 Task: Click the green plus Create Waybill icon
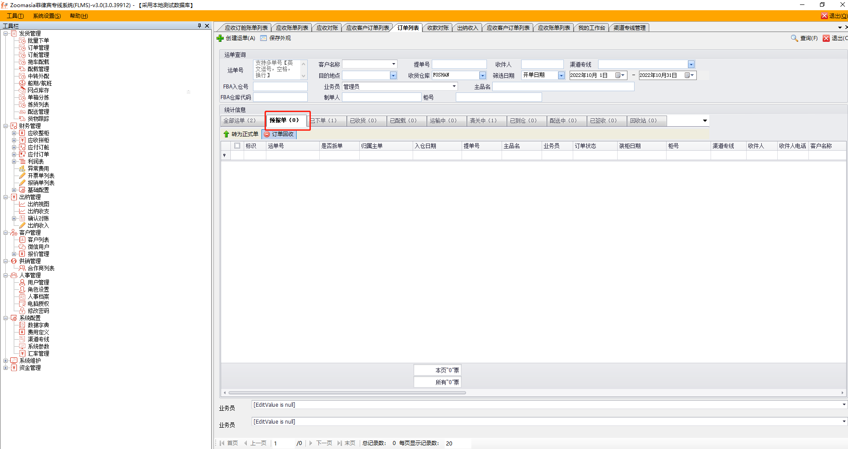(220, 38)
